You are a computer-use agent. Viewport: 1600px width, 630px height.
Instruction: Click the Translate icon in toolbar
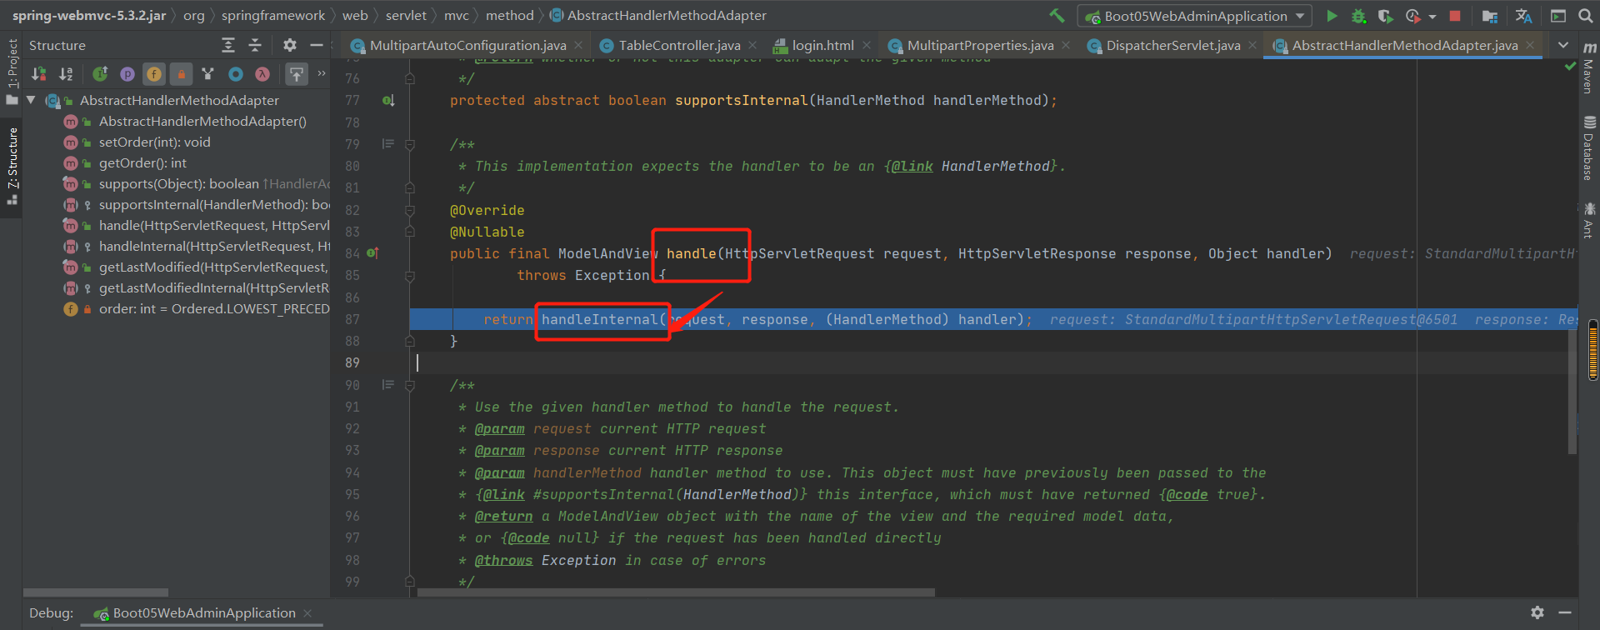1523,16
